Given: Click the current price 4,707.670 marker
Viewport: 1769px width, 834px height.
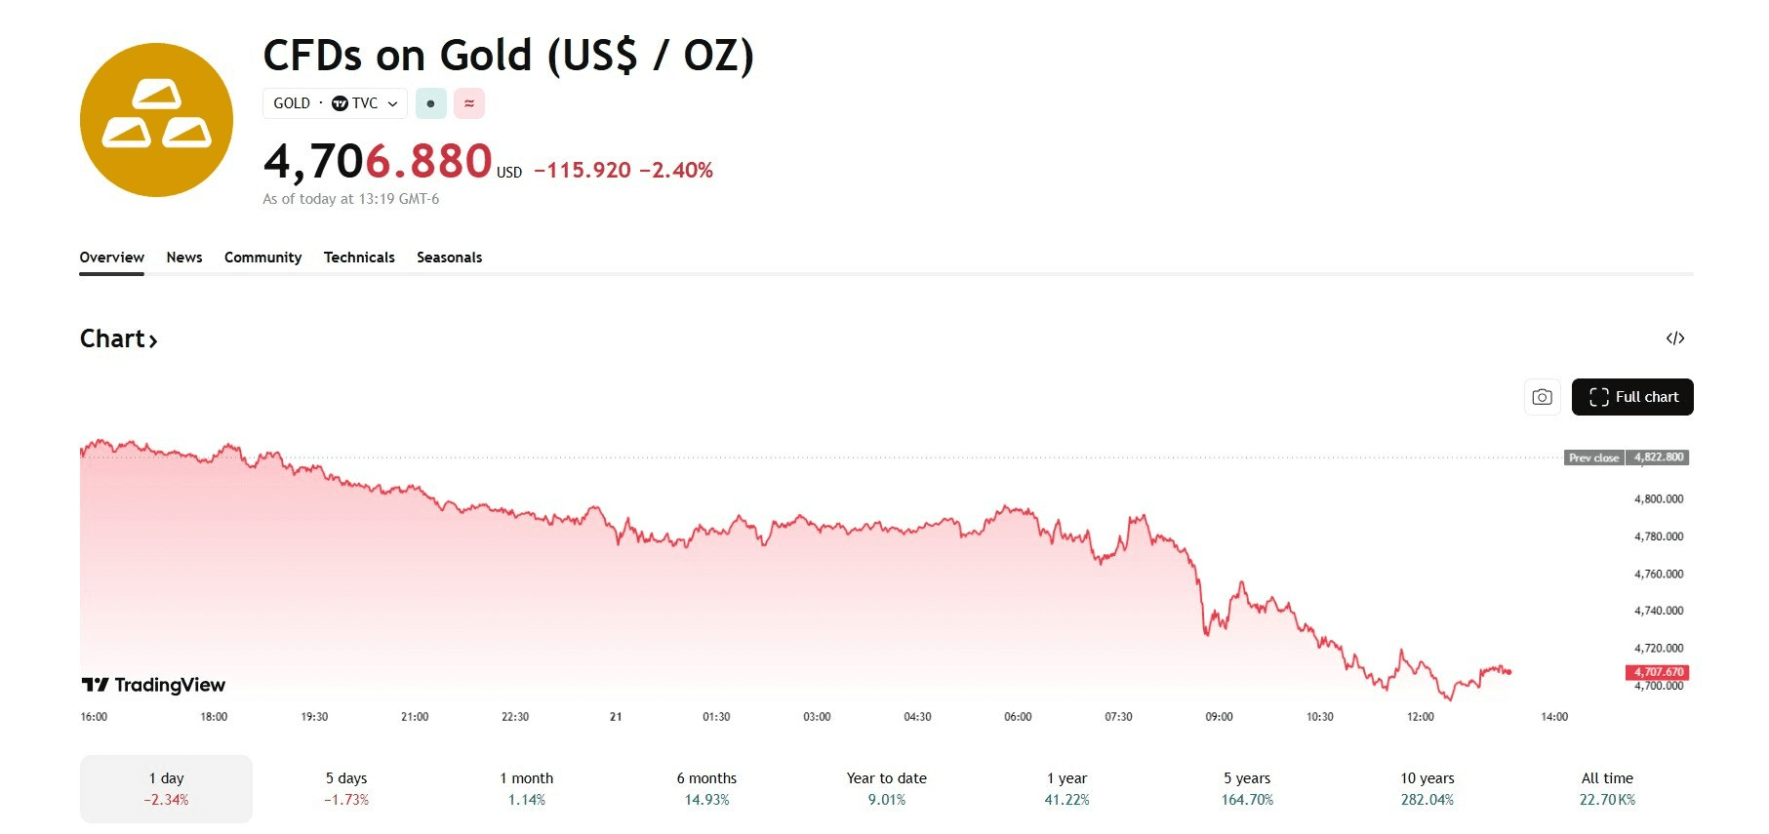Looking at the screenshot, I should point(1658,672).
